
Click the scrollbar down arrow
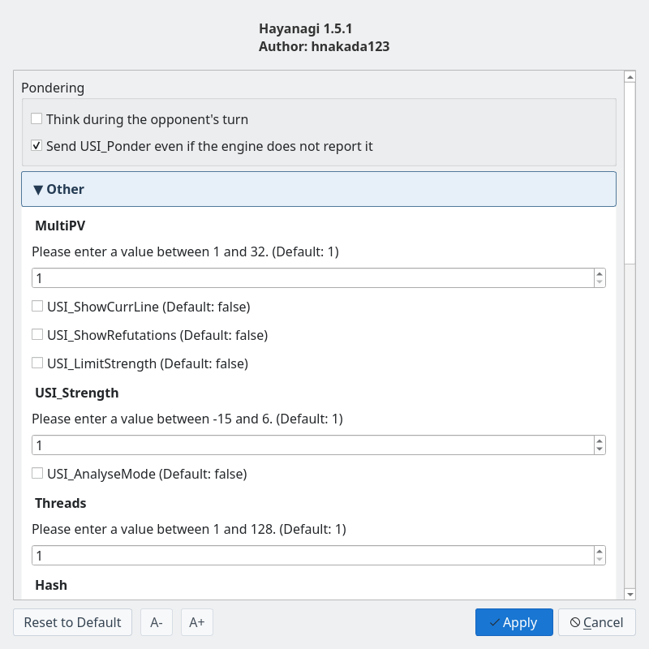tap(630, 594)
